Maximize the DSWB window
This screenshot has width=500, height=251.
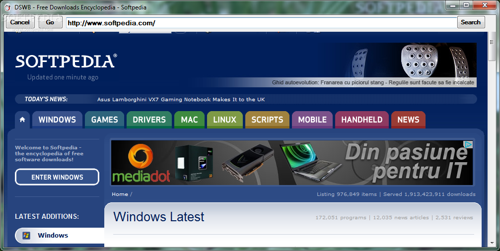tap(466, 5)
